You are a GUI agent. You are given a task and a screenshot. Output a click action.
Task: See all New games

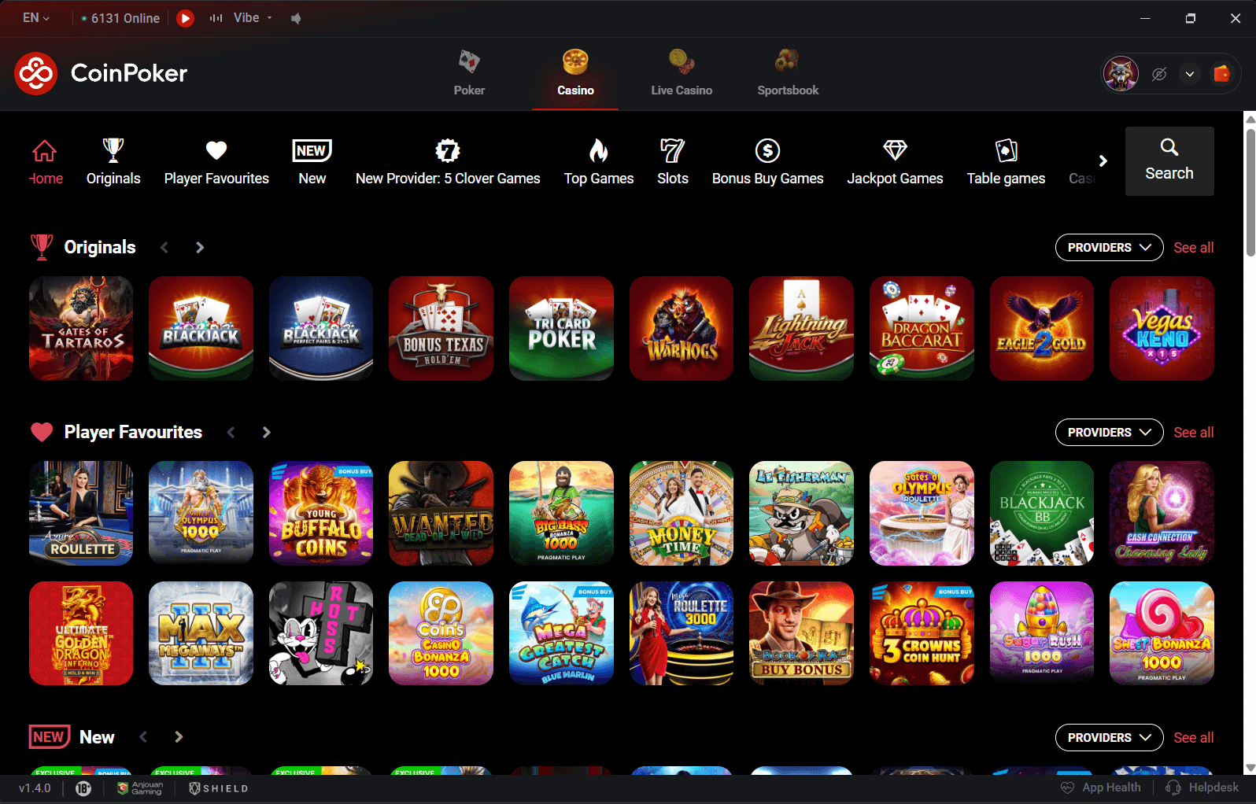coord(1193,737)
